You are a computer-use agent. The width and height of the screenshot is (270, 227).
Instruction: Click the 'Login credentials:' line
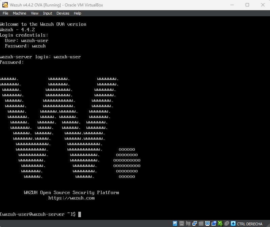coord(24,35)
